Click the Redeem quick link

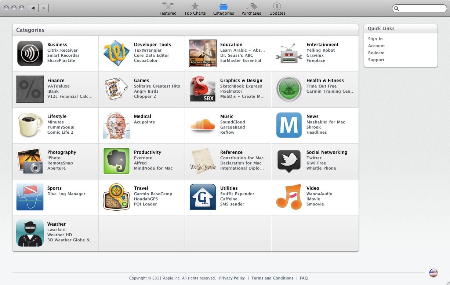pyautogui.click(x=376, y=53)
